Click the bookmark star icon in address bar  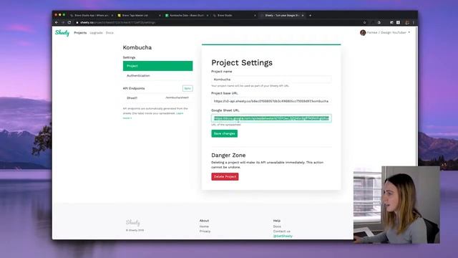click(364, 22)
